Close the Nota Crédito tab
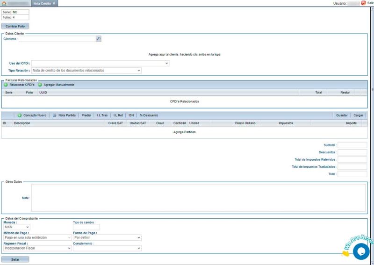 point(54,3)
